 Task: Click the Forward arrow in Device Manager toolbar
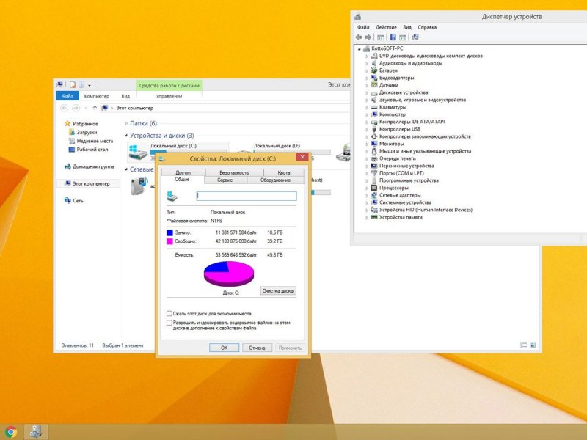(x=368, y=37)
